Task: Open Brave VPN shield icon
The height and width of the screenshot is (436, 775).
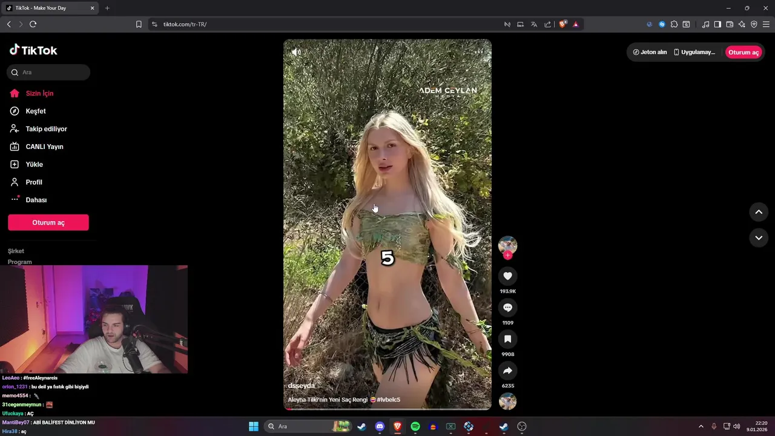Action: click(x=754, y=24)
